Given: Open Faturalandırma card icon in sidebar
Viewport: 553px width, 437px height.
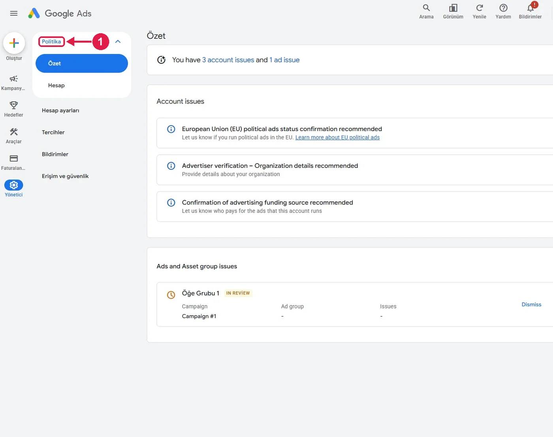Looking at the screenshot, I should tap(14, 158).
